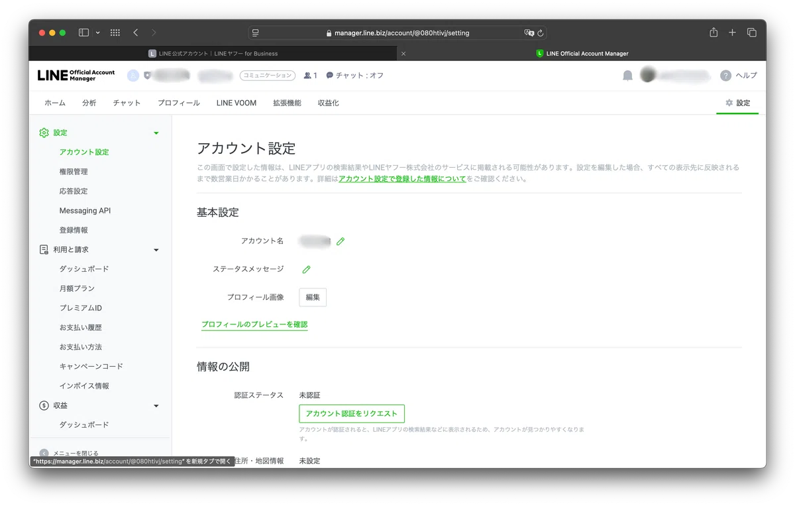Open the 分析 tab

point(89,103)
